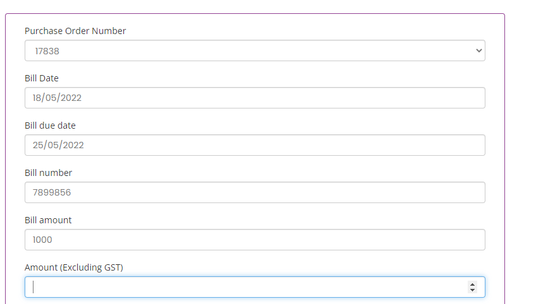536x304 pixels.
Task: Click the "Bill Date" label text
Action: click(42, 78)
